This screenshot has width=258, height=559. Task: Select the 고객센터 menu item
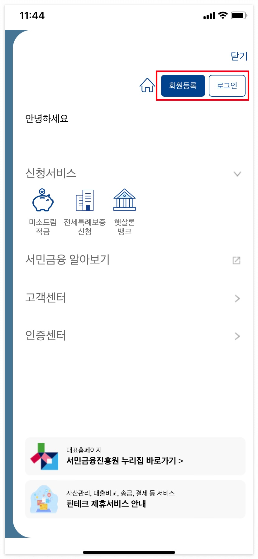pos(46,298)
